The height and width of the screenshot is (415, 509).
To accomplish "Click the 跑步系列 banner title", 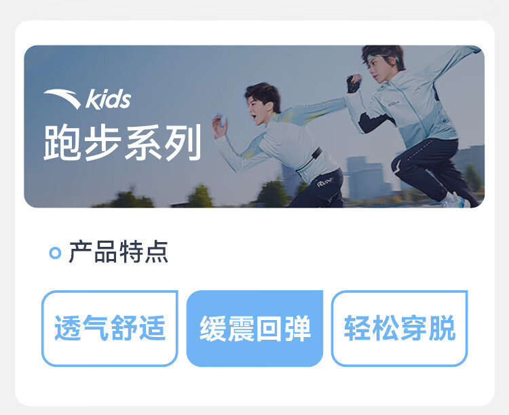I will point(123,143).
